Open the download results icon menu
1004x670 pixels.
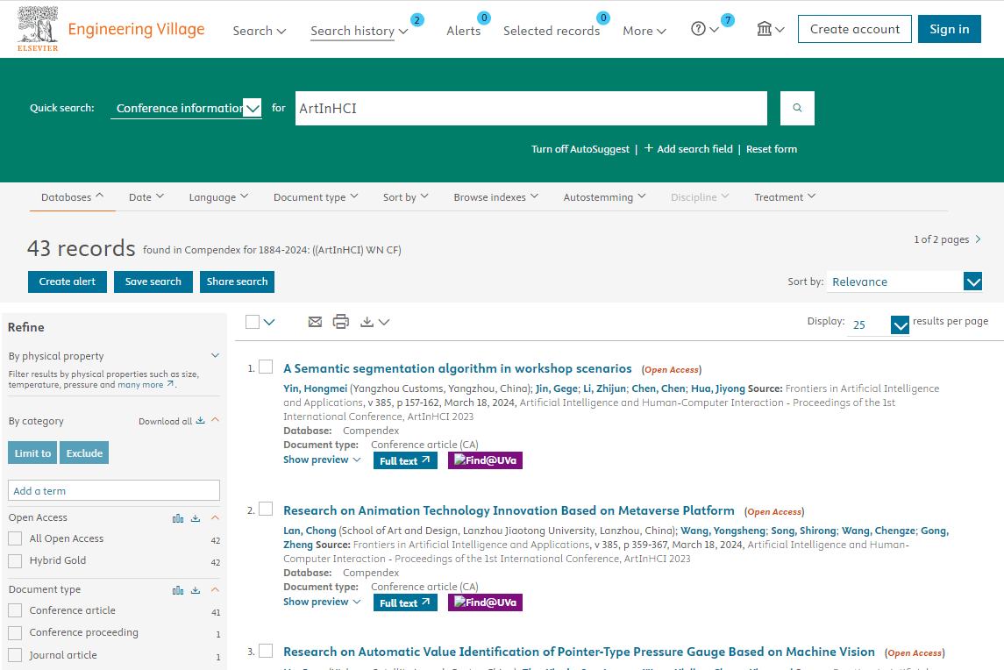pyautogui.click(x=374, y=322)
